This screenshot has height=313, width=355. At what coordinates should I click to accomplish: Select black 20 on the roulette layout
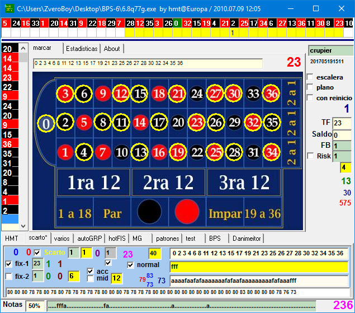(178, 123)
